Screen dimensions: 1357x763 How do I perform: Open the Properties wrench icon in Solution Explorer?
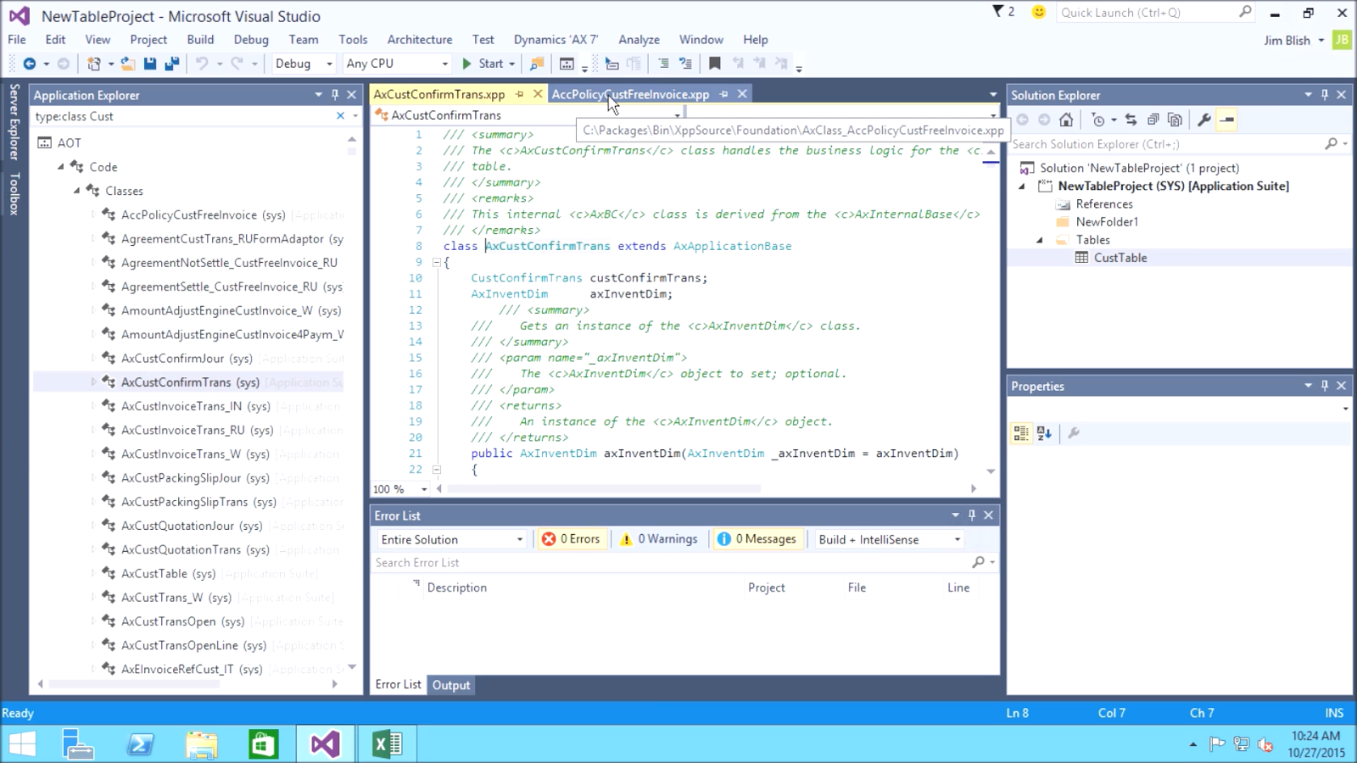(x=1205, y=120)
